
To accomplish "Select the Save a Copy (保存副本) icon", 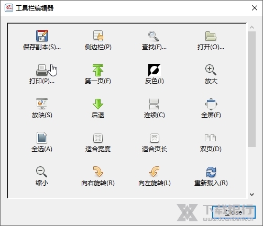I will [42, 36].
